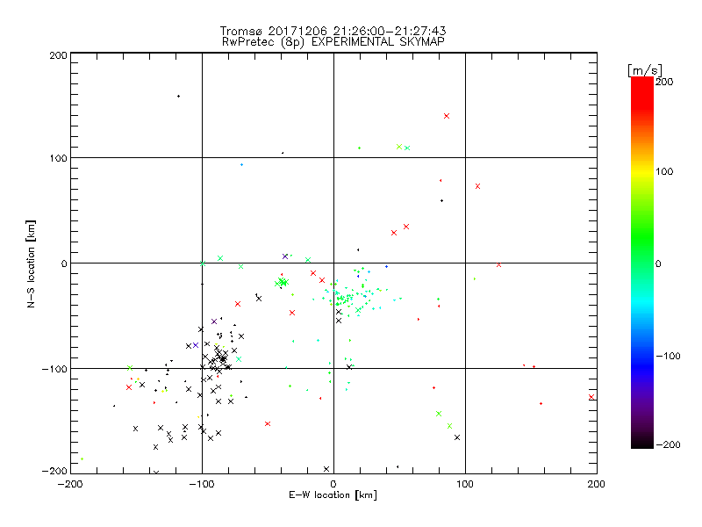
Task: Click the 200 tick label on the colorbar
Action: (x=664, y=82)
